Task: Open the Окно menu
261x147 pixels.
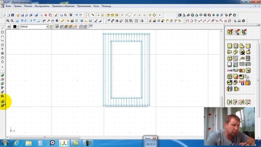Action: [96, 6]
